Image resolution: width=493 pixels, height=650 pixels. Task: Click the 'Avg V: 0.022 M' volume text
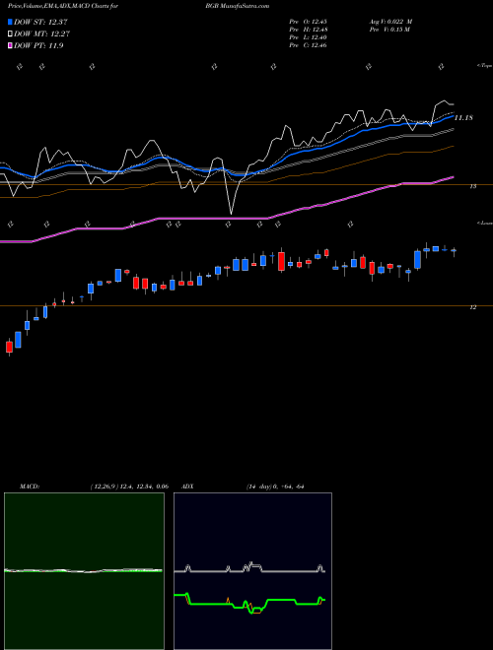pos(390,22)
